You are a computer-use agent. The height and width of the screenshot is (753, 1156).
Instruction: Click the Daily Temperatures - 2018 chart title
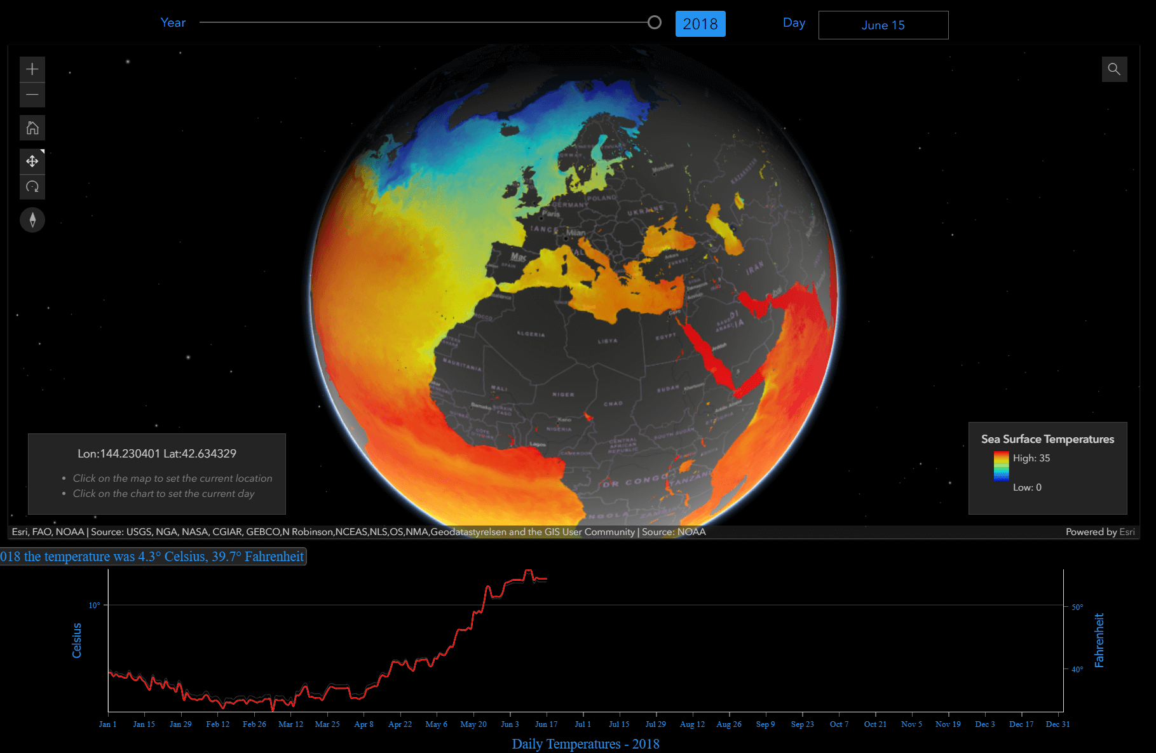(x=586, y=743)
